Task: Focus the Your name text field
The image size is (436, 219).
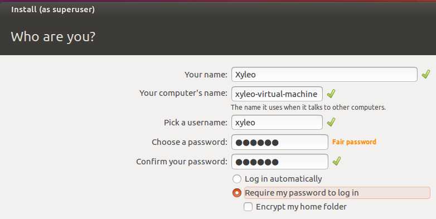Action: [x=324, y=75]
